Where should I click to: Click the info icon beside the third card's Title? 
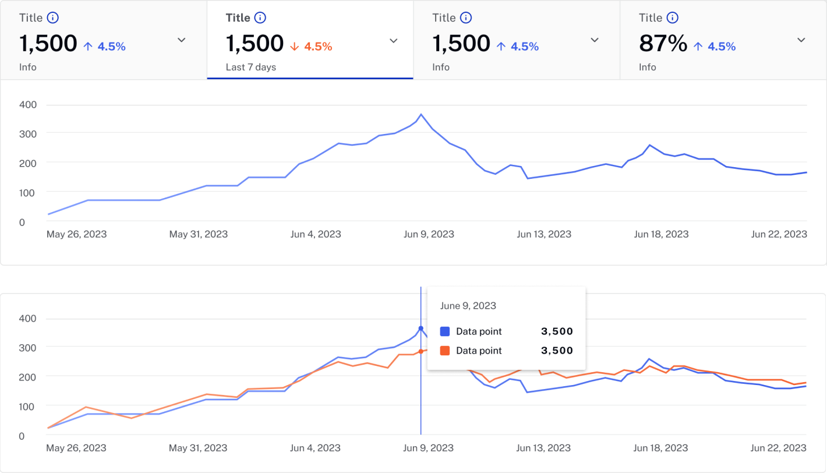(466, 17)
